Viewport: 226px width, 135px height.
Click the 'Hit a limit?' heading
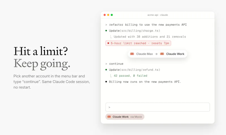click(x=41, y=51)
